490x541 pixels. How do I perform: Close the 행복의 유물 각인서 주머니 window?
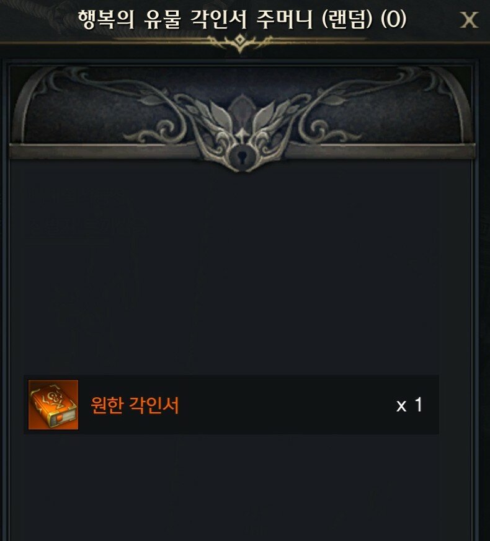[469, 20]
